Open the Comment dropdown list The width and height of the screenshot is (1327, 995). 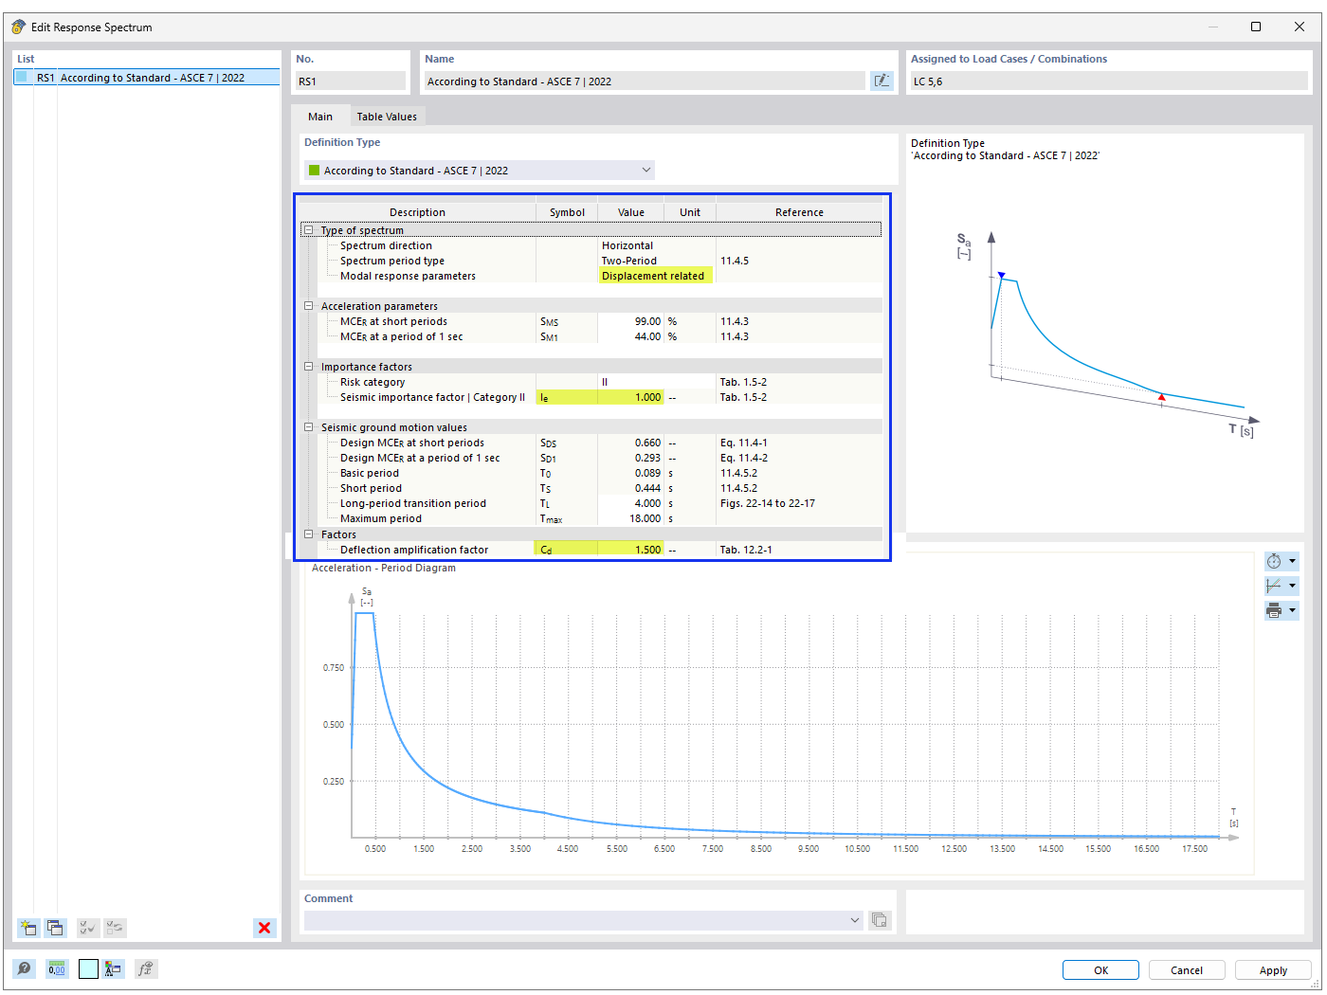(x=855, y=920)
